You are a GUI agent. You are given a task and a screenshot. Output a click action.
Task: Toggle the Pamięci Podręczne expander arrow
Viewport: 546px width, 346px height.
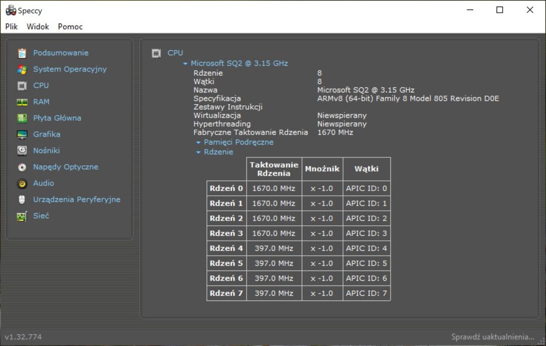click(x=198, y=142)
